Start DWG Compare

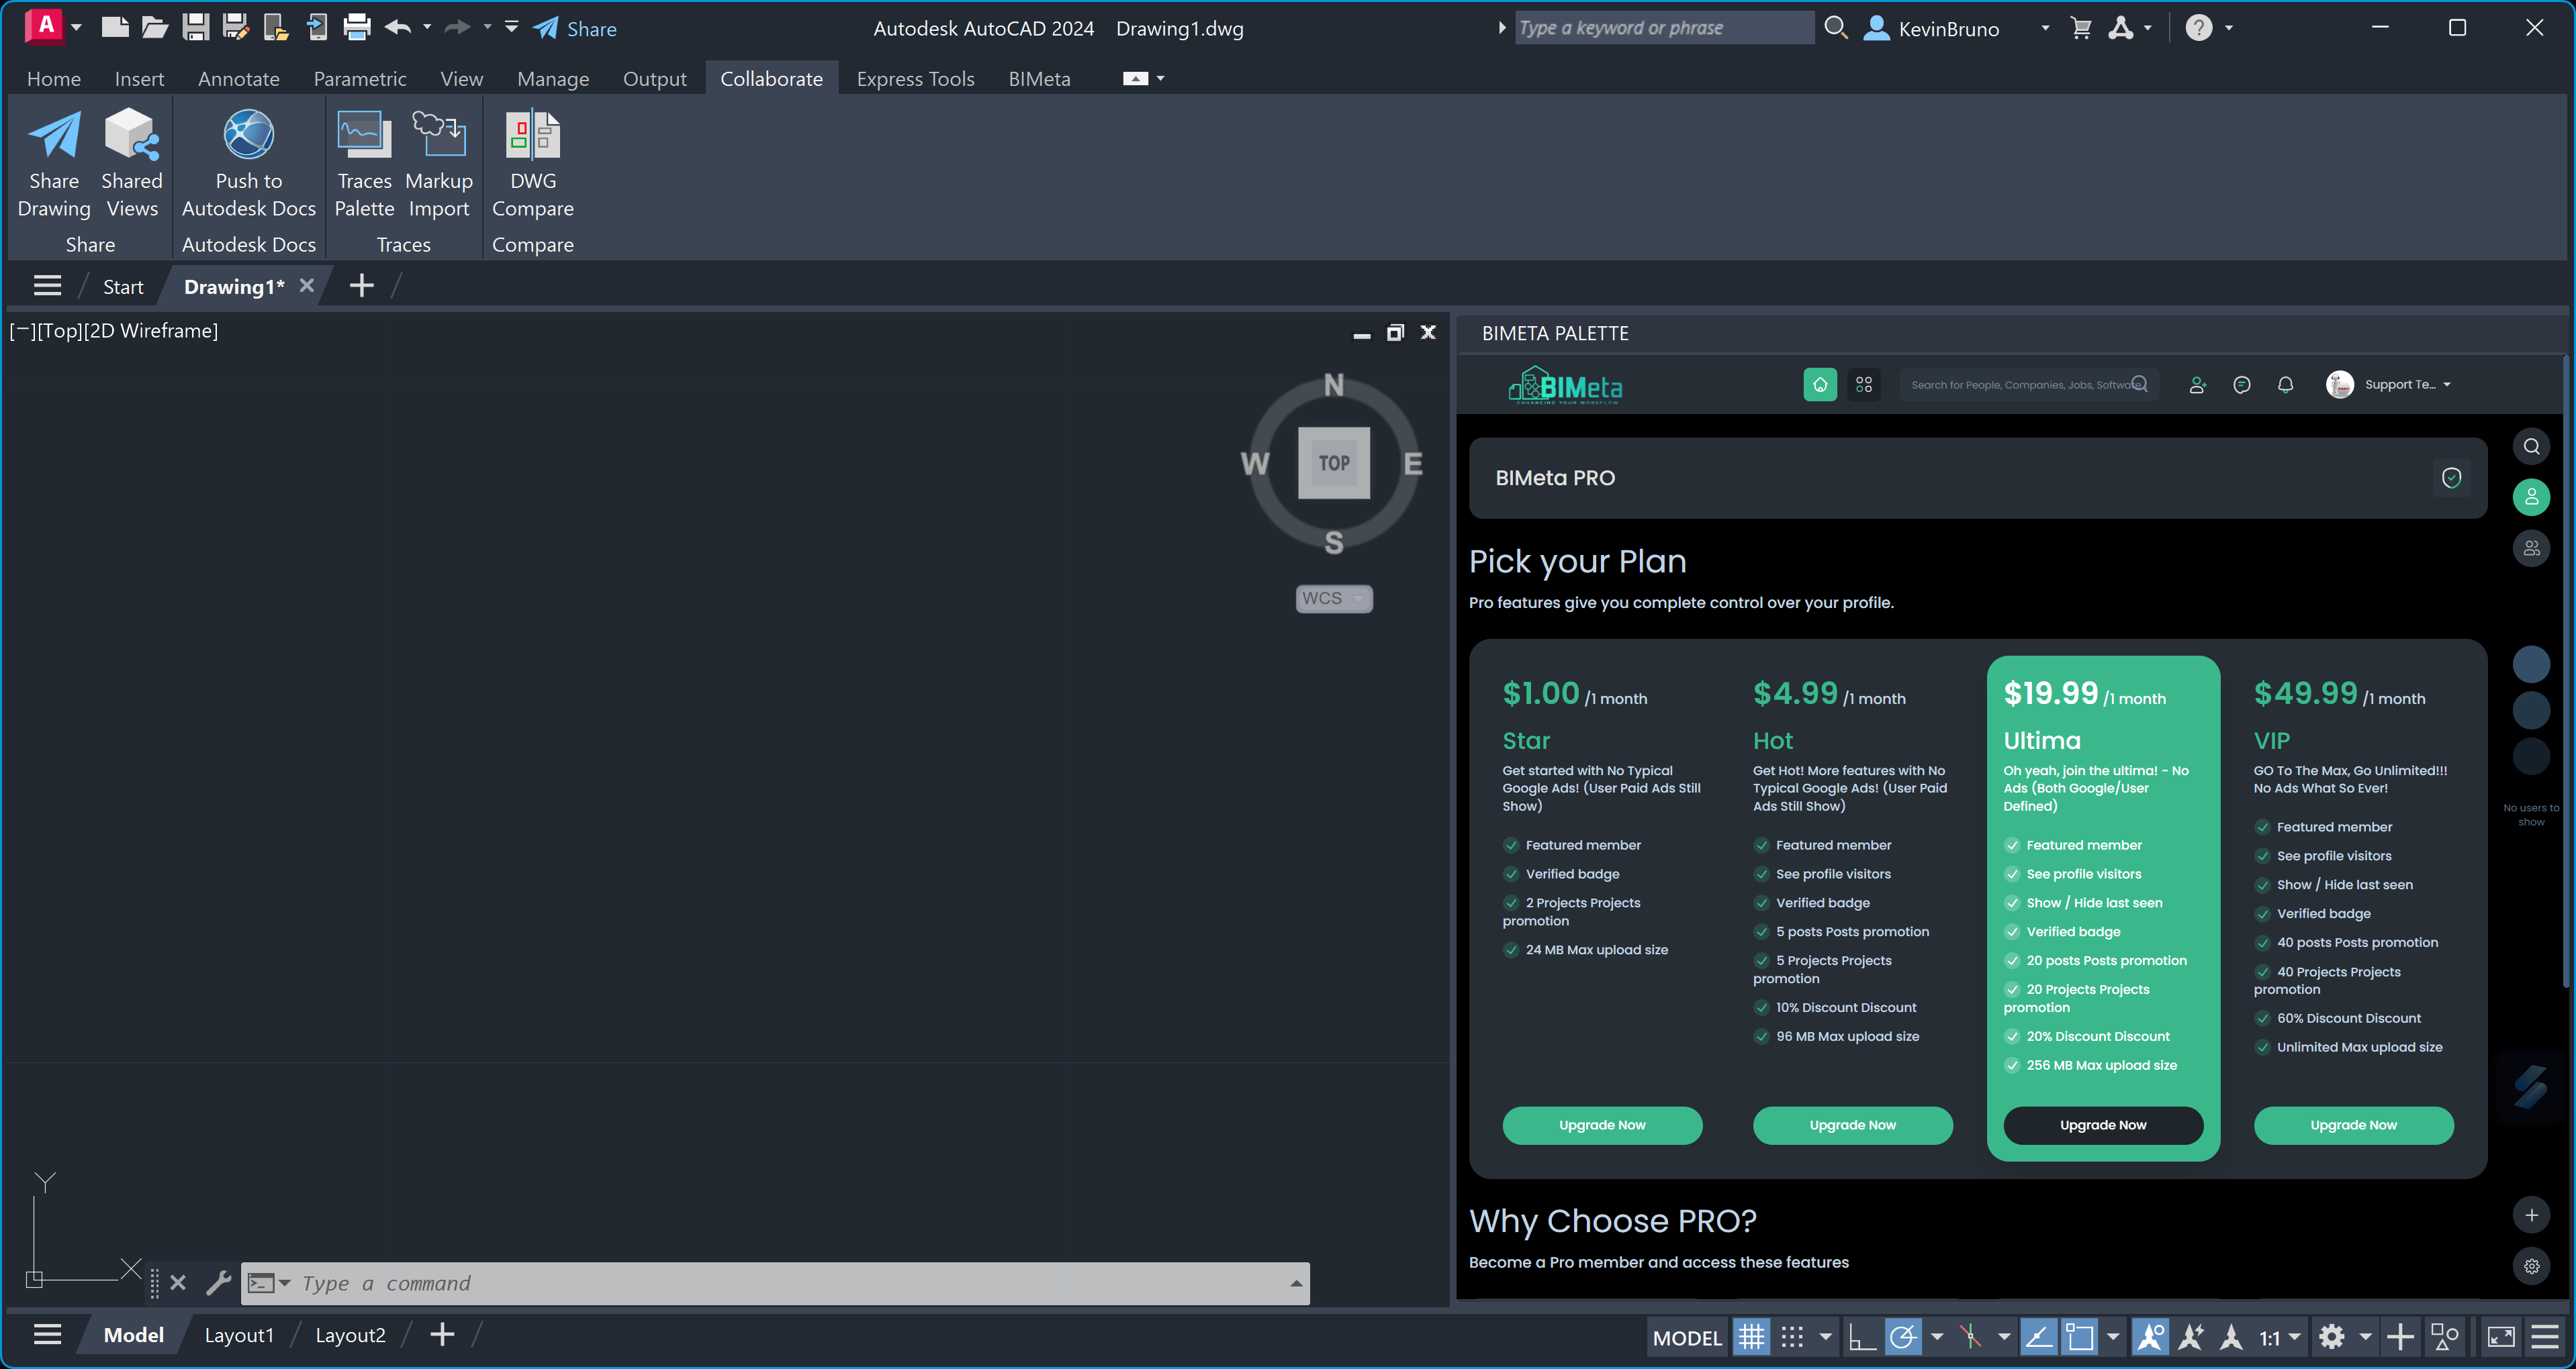coord(533,164)
